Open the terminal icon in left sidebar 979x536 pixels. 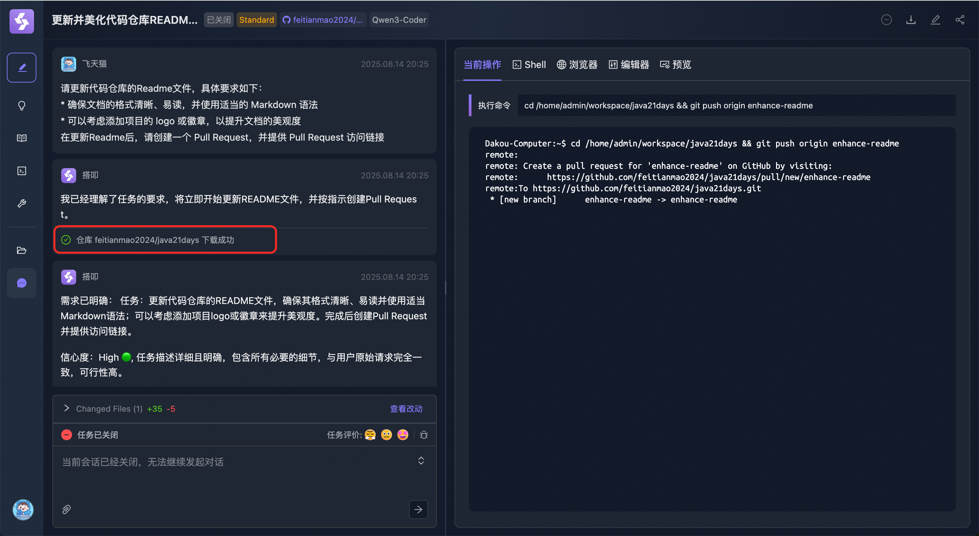(x=22, y=171)
